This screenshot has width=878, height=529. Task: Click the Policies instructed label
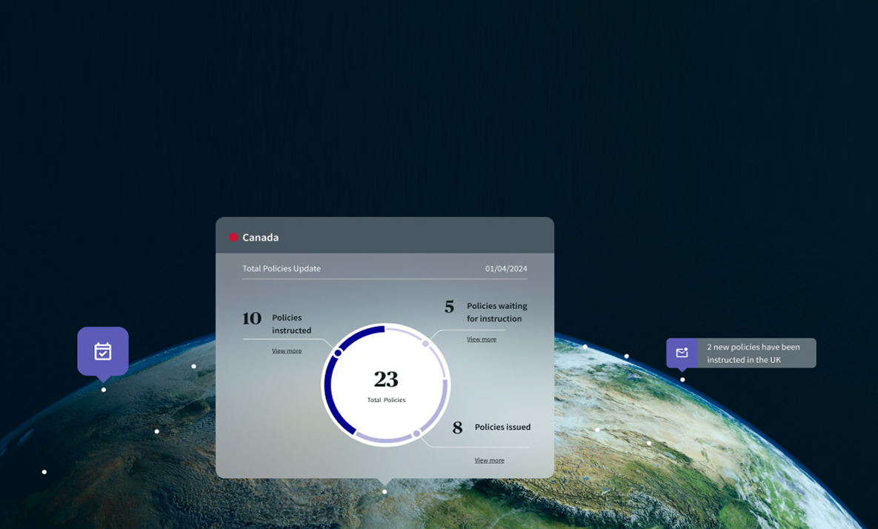pyautogui.click(x=292, y=324)
